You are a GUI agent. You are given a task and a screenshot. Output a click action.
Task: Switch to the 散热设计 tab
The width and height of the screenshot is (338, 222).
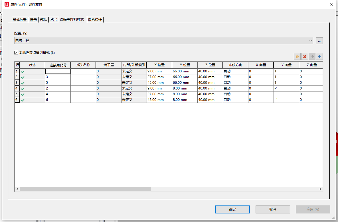tap(95, 20)
